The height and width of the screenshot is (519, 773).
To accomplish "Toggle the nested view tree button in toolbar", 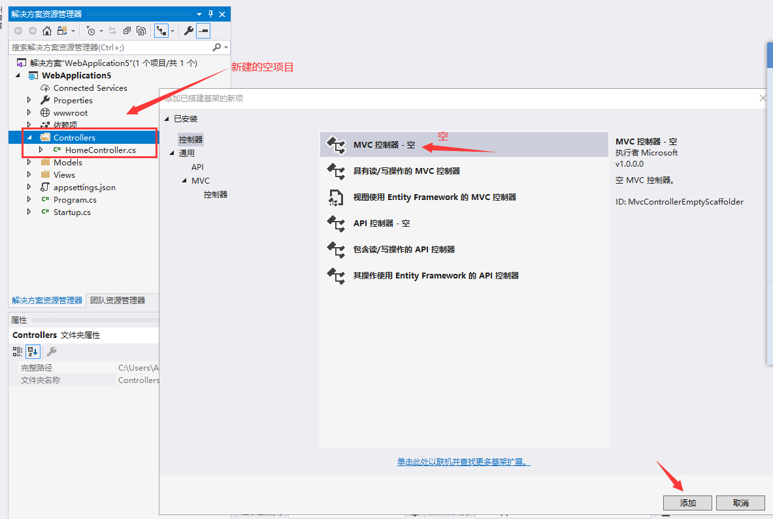I will click(x=161, y=31).
